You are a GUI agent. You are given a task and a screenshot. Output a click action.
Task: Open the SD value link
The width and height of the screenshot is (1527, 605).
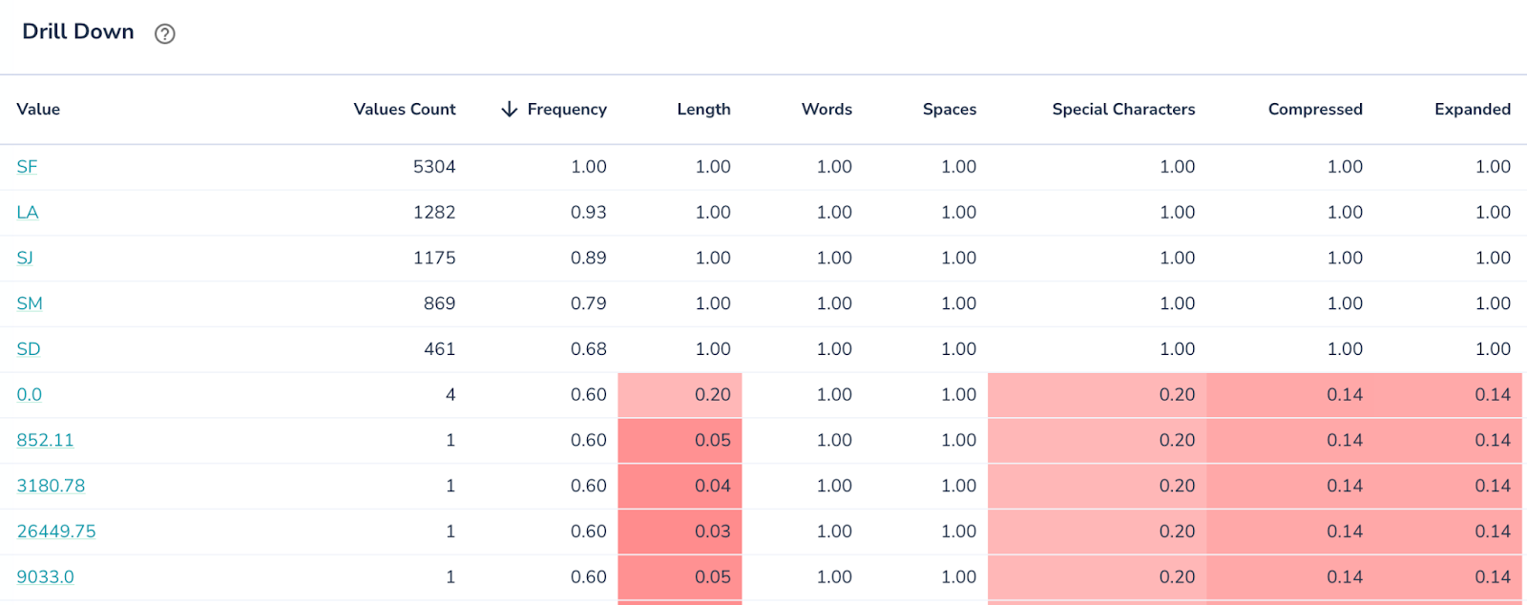(x=29, y=349)
